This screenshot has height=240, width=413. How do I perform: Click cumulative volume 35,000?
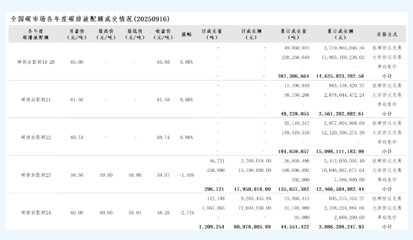tap(302, 217)
